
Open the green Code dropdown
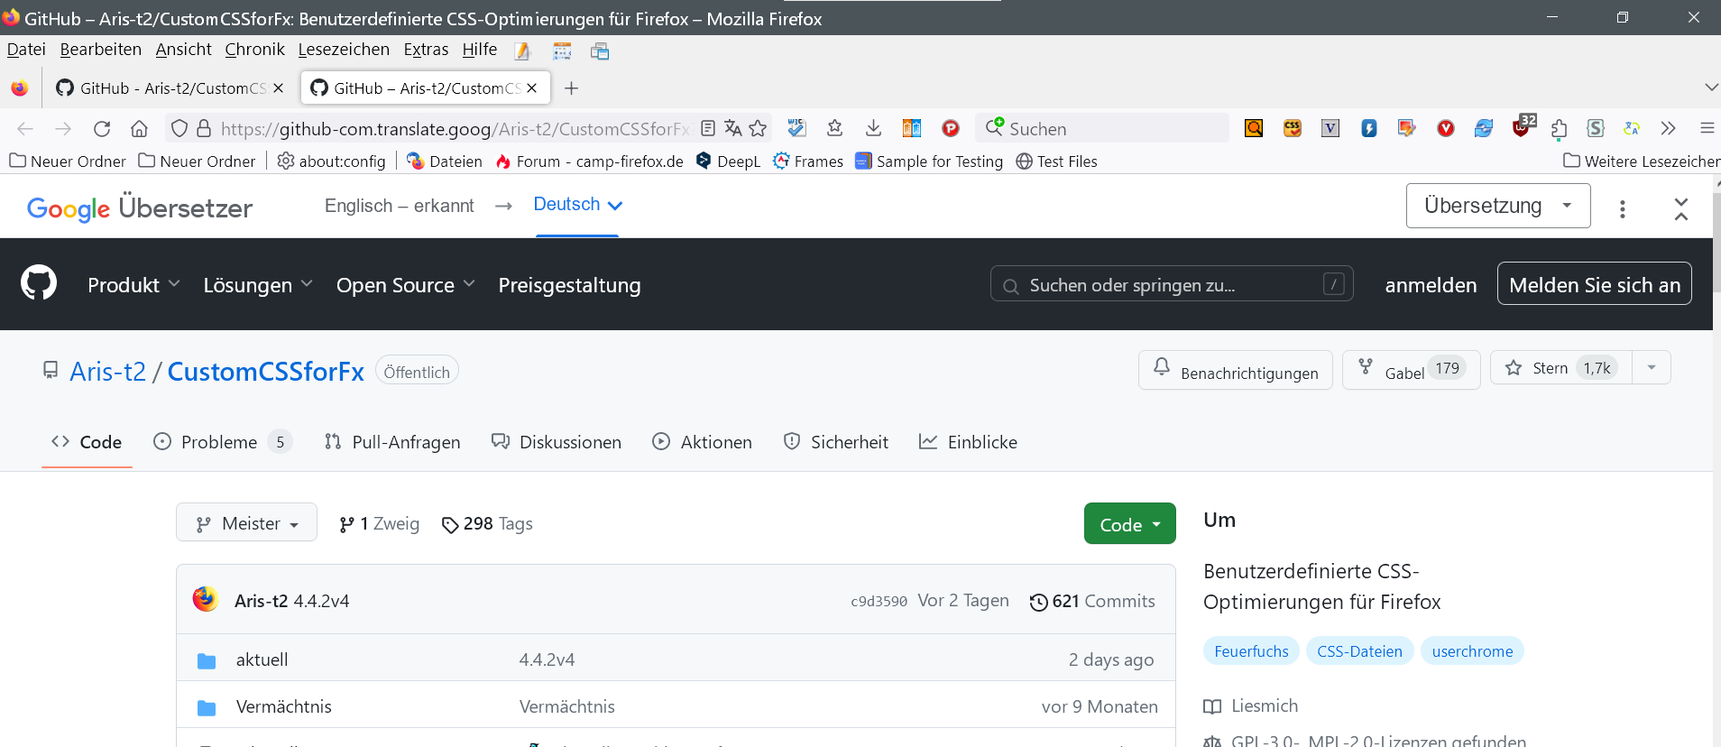coord(1129,524)
